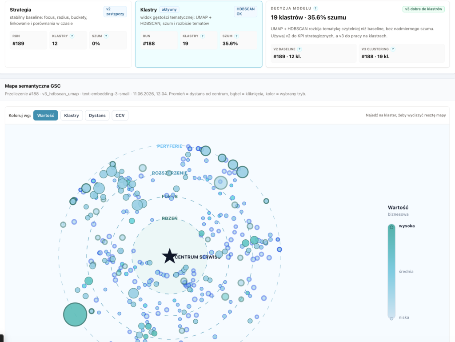Click the '19' clusters value in Klastry card
The image size is (455, 342).
[x=185, y=44]
